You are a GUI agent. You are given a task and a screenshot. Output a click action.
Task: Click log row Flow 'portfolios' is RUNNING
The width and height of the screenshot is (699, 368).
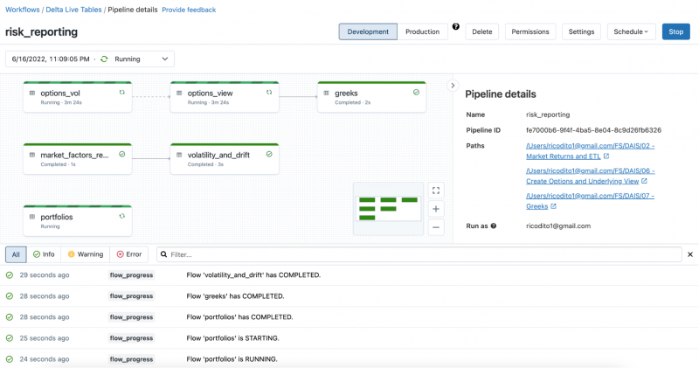349,359
